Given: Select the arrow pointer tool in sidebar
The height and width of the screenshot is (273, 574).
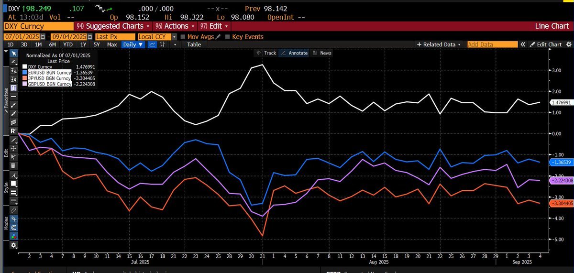Looking at the screenshot, I should pos(13,53).
